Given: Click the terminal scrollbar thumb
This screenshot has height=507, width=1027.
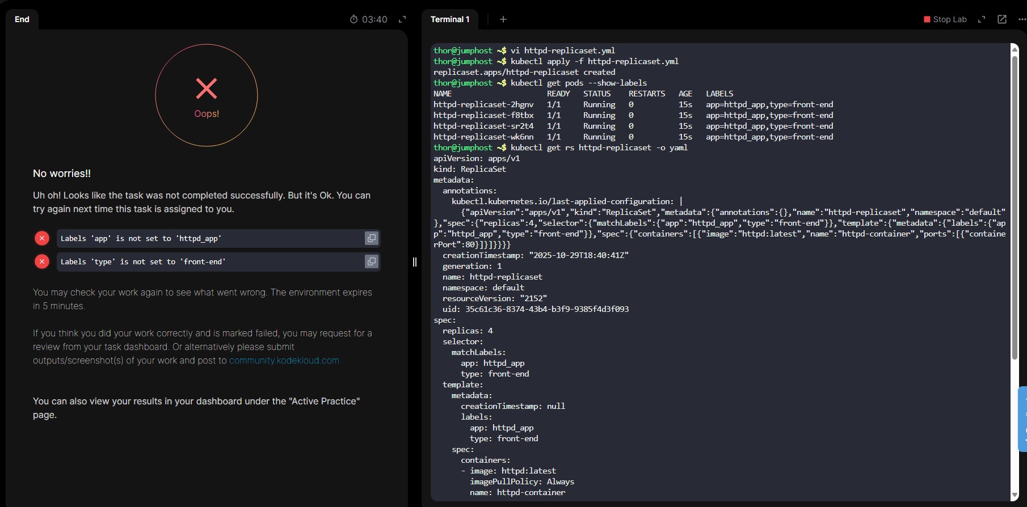Looking at the screenshot, I should point(1015,207).
